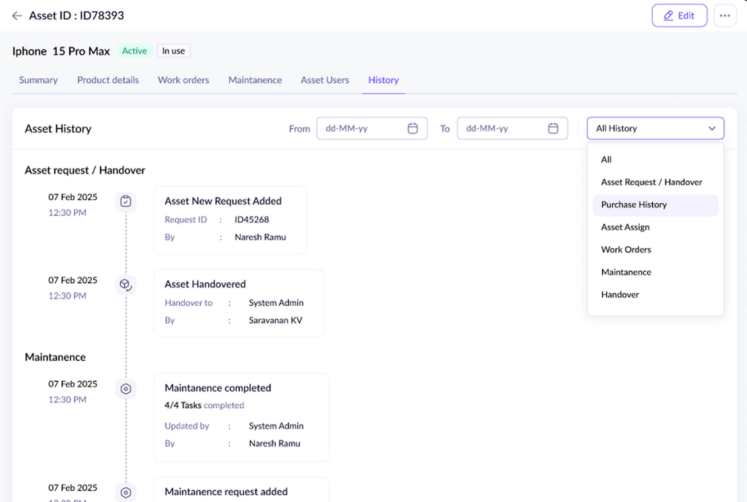This screenshot has width=747, height=502.
Task: Click the In use status badge
Action: pos(173,51)
